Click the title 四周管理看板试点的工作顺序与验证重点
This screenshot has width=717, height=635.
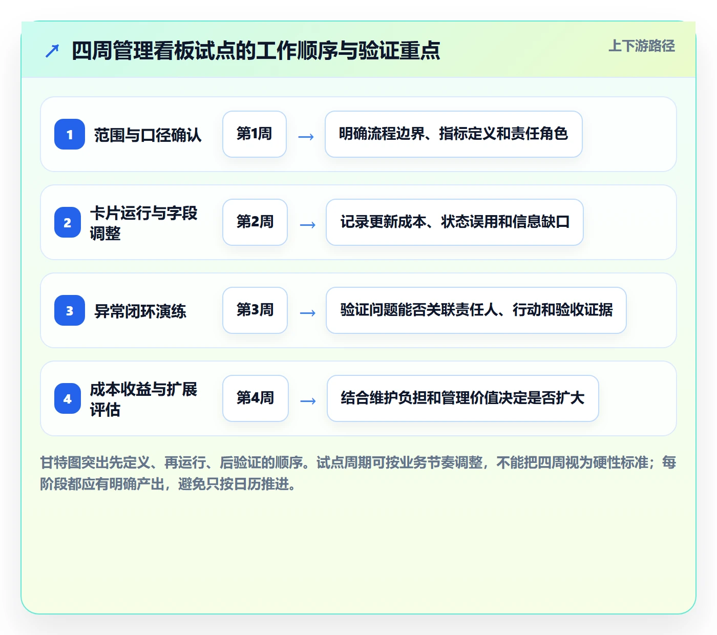click(256, 51)
